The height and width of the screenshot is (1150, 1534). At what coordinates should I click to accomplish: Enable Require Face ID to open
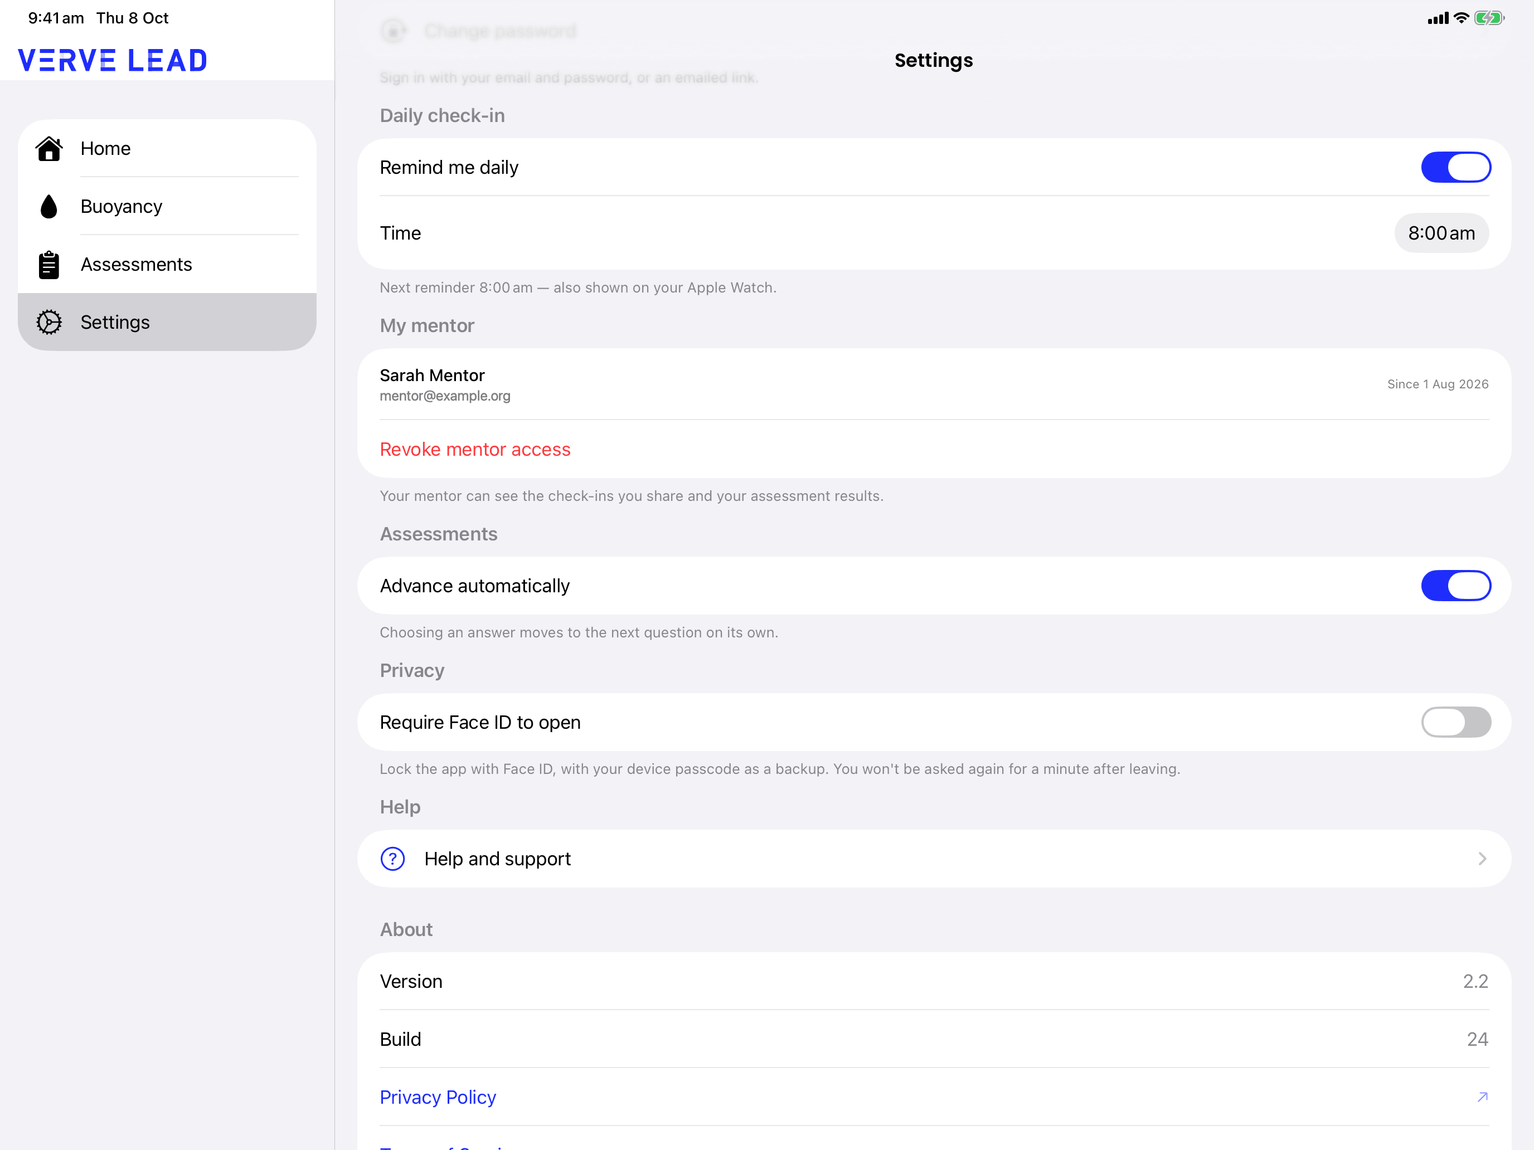pyautogui.click(x=1455, y=722)
